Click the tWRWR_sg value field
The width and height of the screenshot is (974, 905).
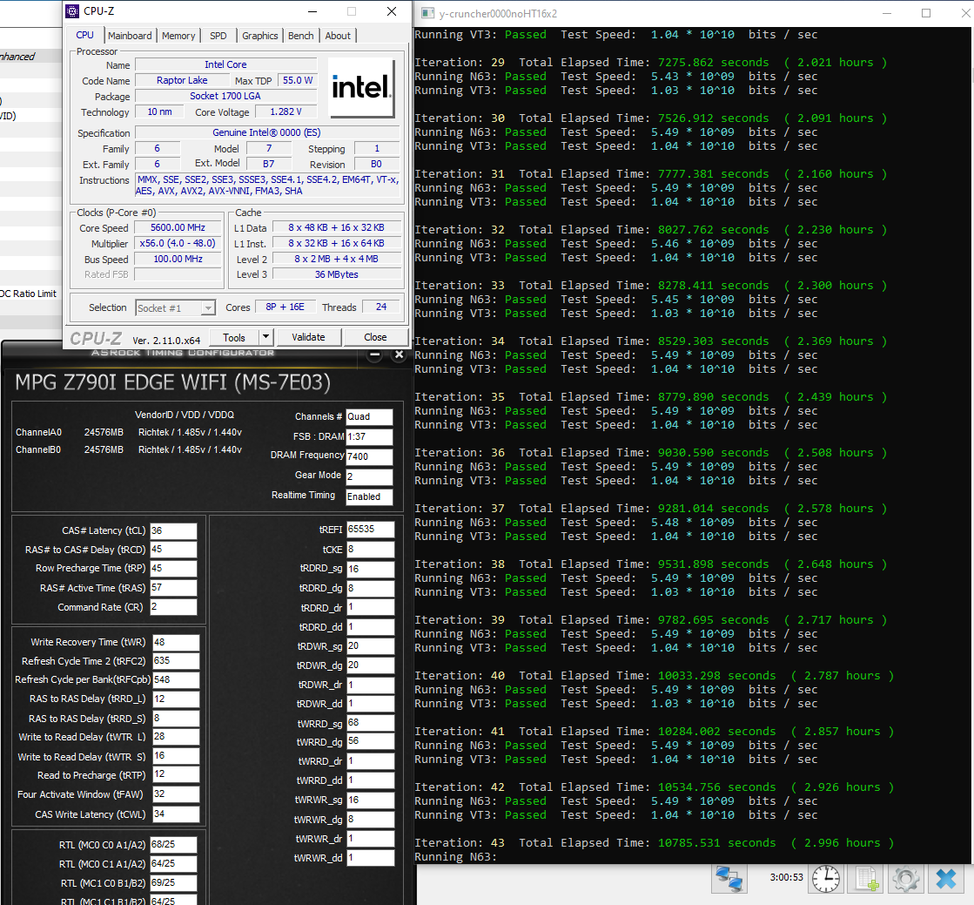click(x=370, y=800)
